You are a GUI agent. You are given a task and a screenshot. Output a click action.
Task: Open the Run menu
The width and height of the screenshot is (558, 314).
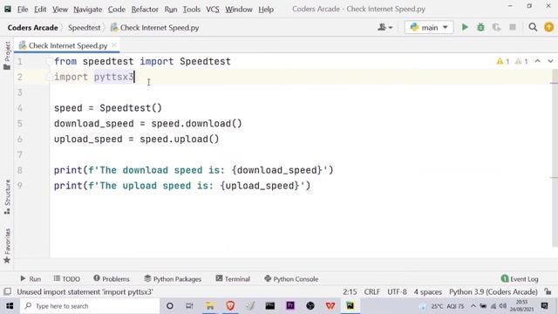(x=171, y=10)
